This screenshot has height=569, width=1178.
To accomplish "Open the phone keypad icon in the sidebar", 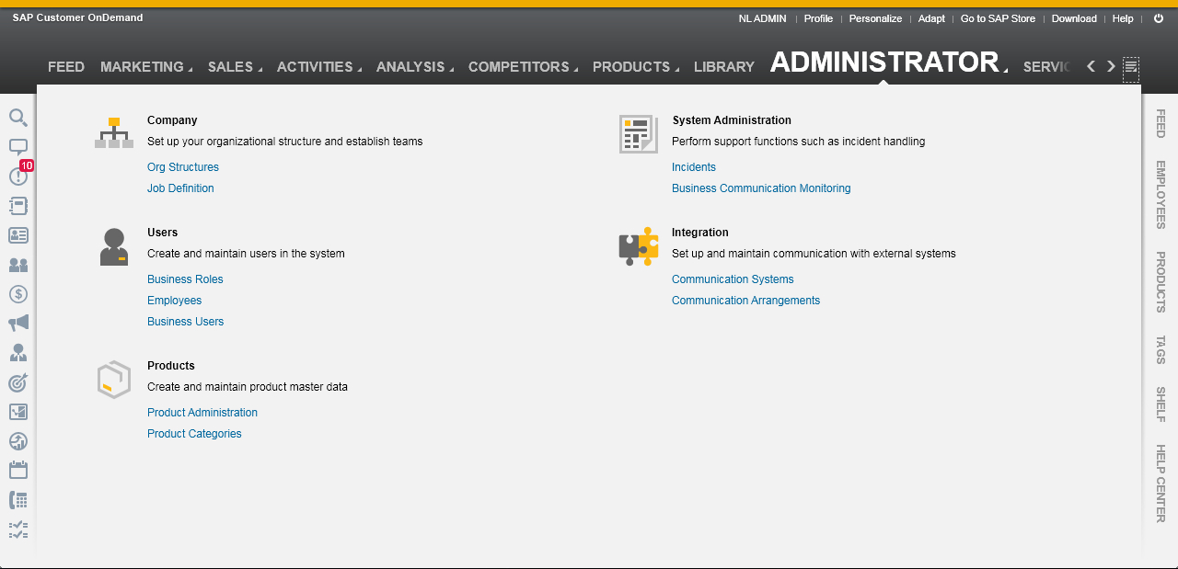I will click(x=18, y=500).
